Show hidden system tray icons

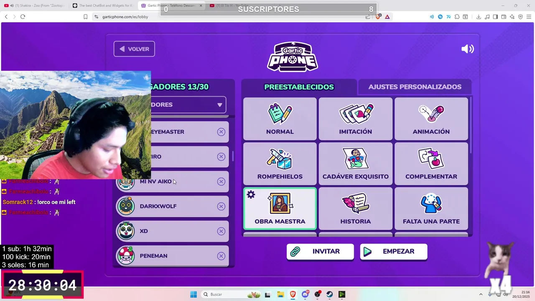(x=481, y=294)
